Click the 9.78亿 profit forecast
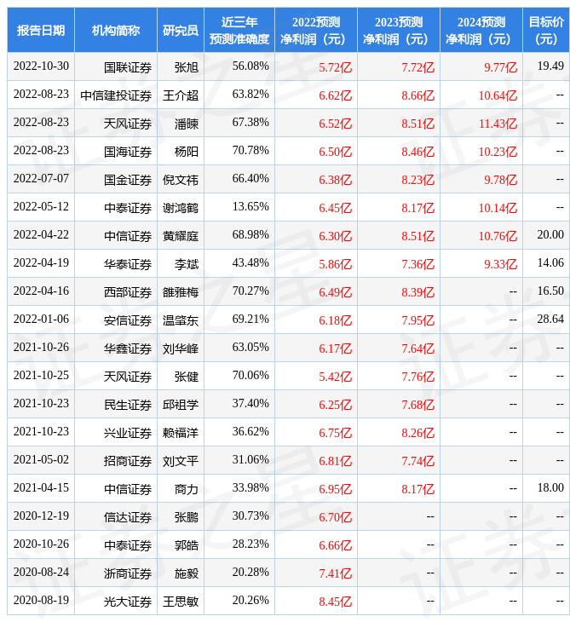This screenshot has height=622, width=570. [501, 180]
